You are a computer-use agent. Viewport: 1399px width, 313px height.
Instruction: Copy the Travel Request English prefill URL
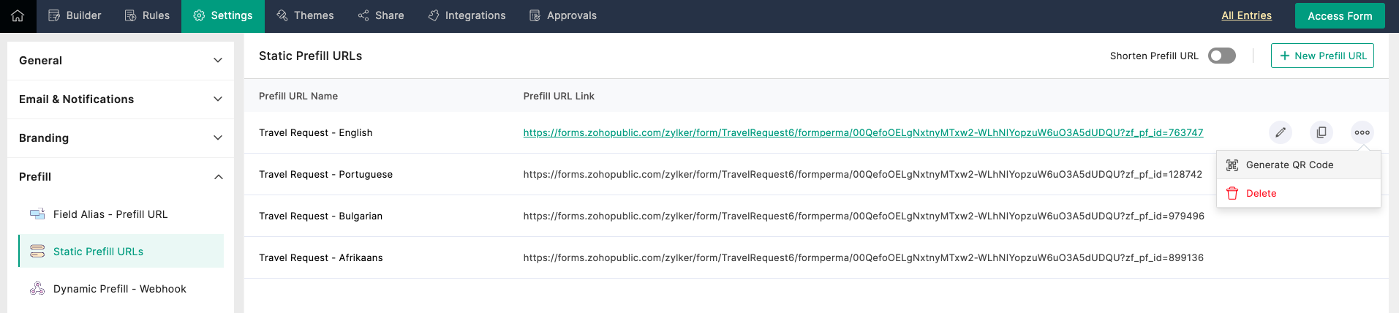tap(1321, 132)
